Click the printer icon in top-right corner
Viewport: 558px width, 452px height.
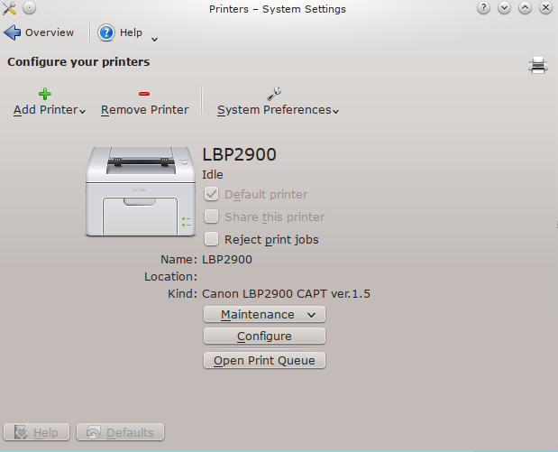(538, 64)
